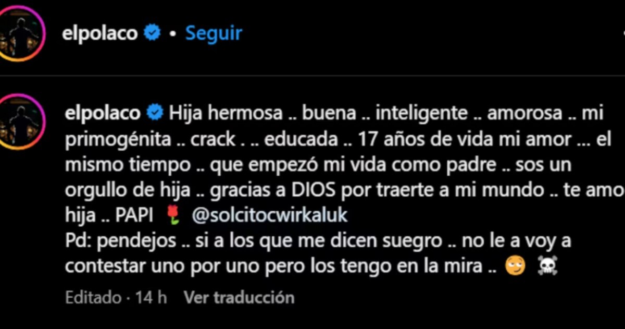Viewport: 625px width, 329px height.
Task: Click the verified badge beside the header username
Action: click(x=153, y=34)
